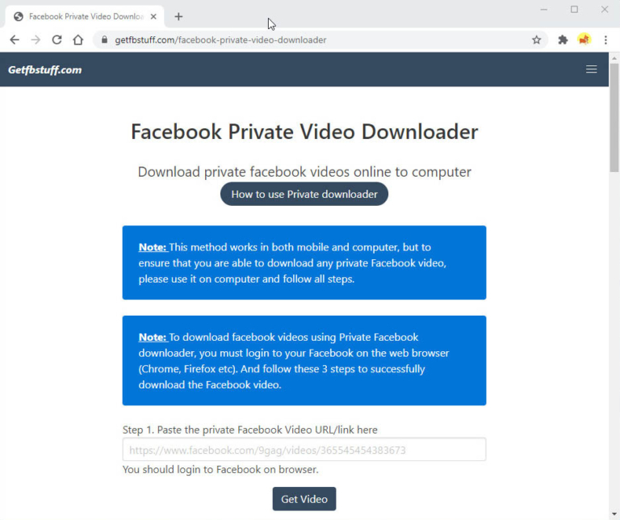The height and width of the screenshot is (520, 620).
Task: Click the Get Video button
Action: coord(304,499)
